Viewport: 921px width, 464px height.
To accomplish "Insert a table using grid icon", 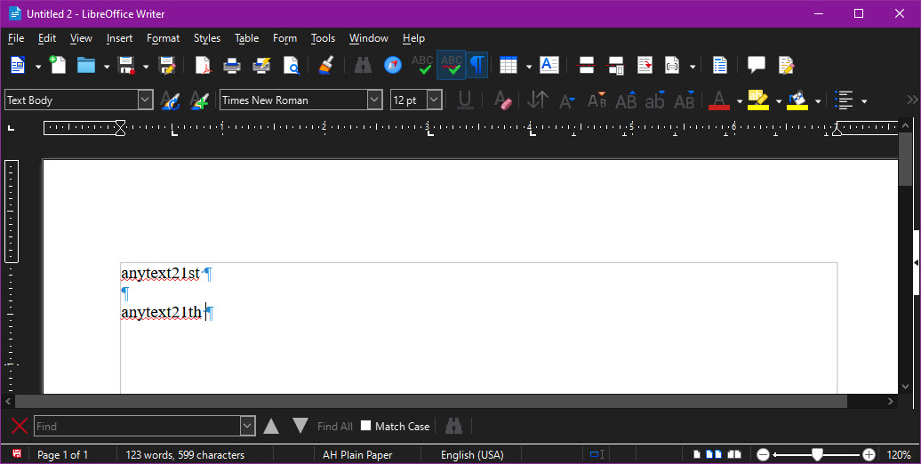I will point(509,65).
